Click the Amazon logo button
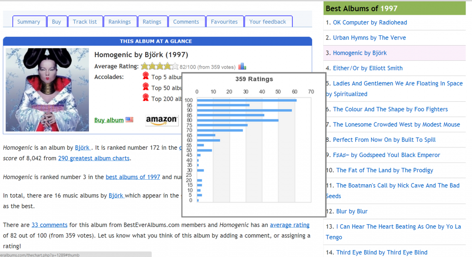The height and width of the screenshot is (257, 472). point(162,120)
